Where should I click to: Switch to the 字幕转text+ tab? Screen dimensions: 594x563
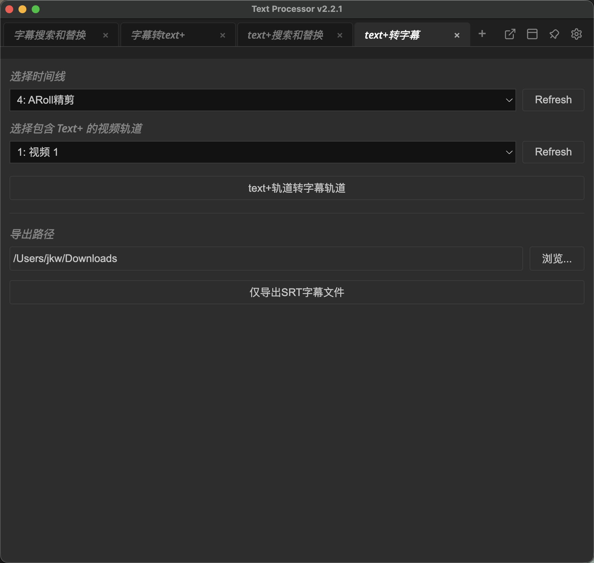(158, 35)
